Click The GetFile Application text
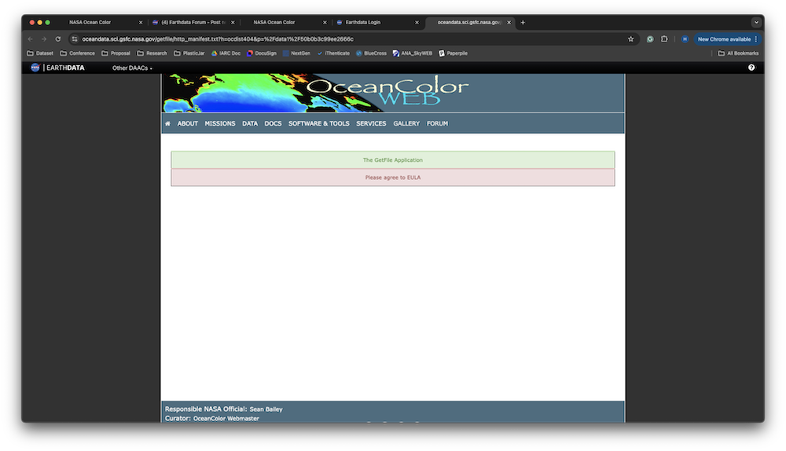786x451 pixels. coord(392,160)
